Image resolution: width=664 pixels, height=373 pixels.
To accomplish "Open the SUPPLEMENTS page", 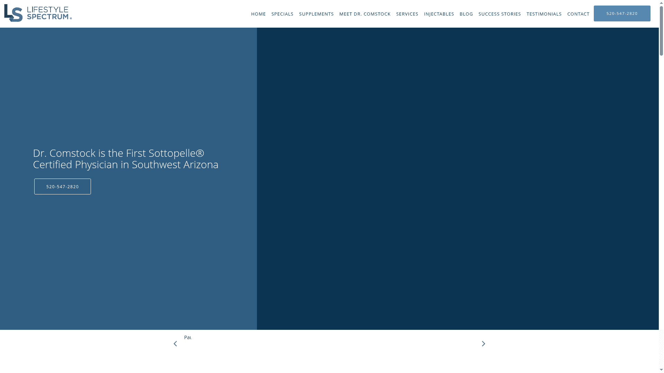I will (316, 14).
